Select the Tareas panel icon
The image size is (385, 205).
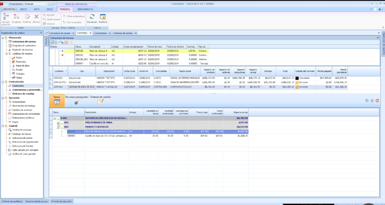[56, 101]
